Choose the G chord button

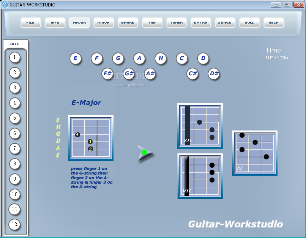(118, 59)
